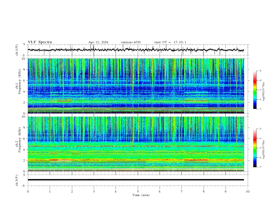Viewport: 279px width, 215px height.
Task: Click the ch.2 "Frequency (kHz)" axis label
Action: [x=20, y=139]
